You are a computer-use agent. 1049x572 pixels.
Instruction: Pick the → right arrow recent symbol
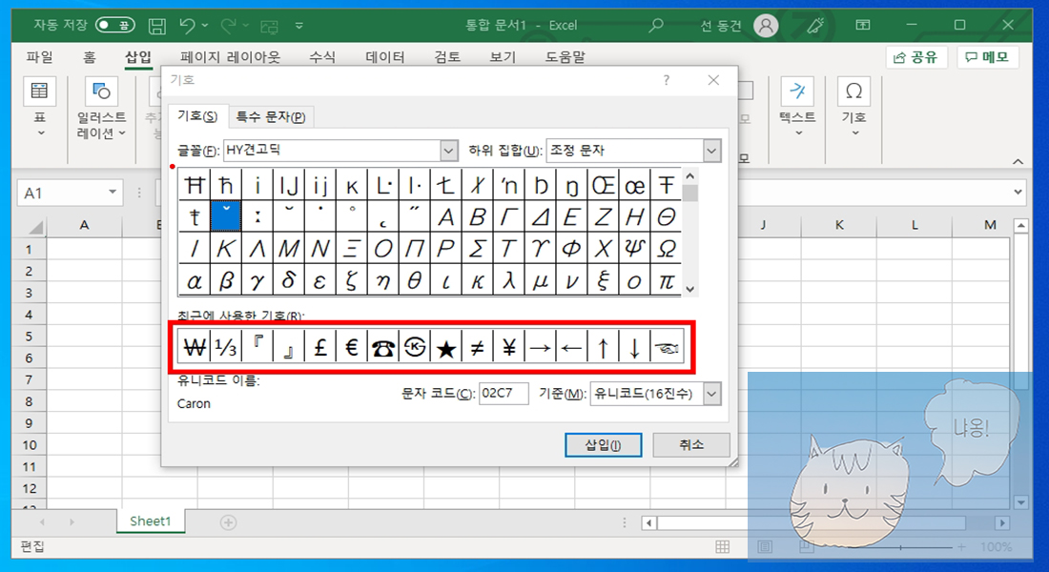(540, 347)
